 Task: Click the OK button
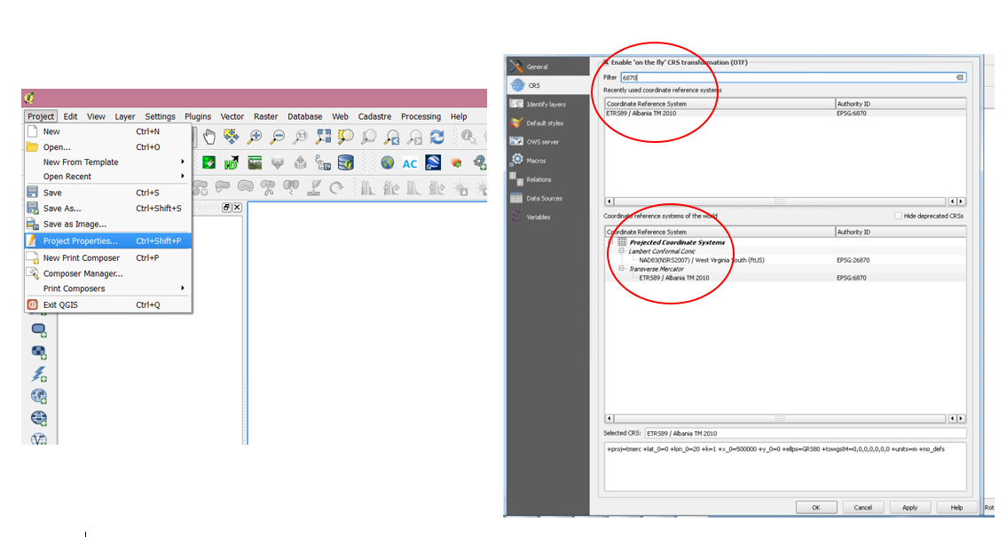point(815,508)
